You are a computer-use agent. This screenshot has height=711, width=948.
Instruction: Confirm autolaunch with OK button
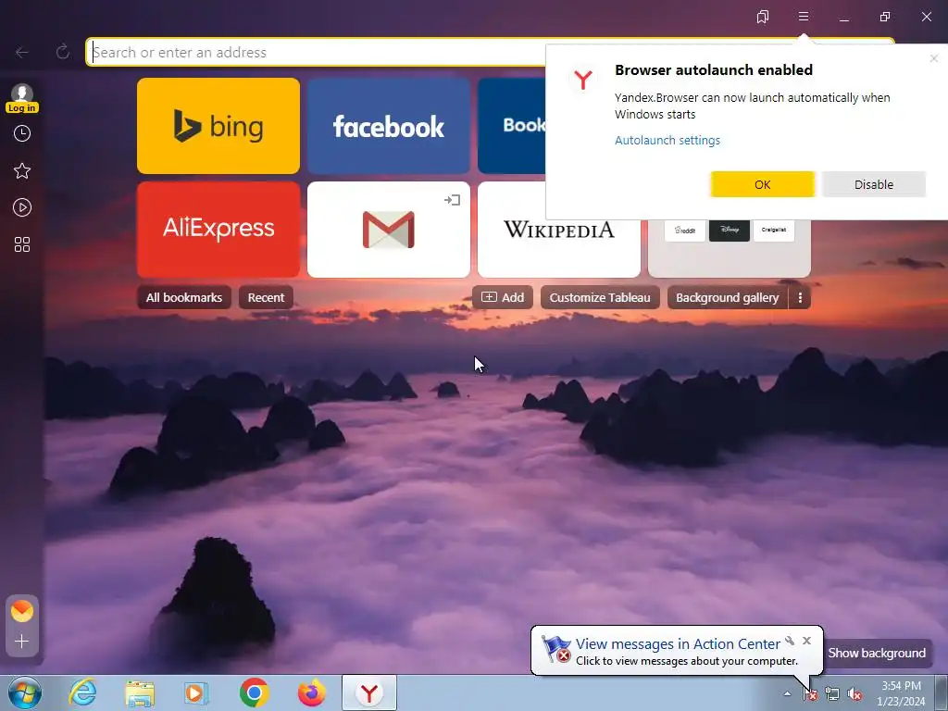(763, 184)
